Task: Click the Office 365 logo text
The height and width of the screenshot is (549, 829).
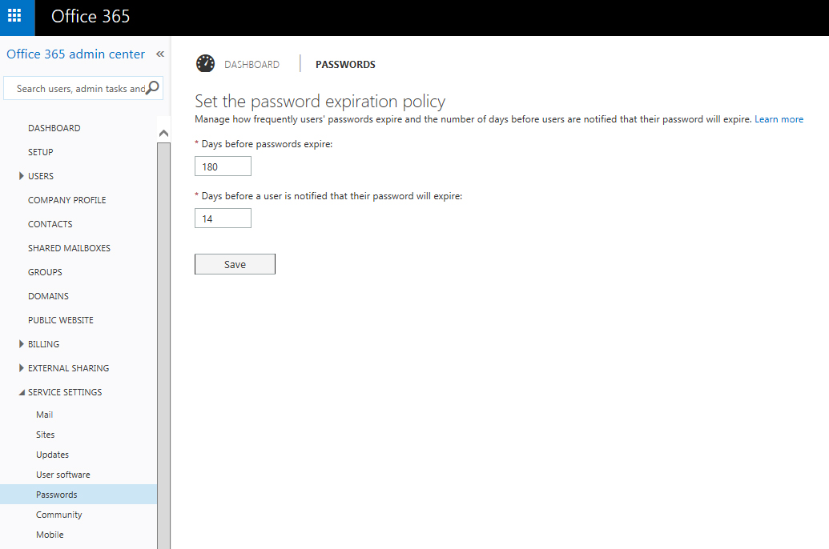Action: 90,17
